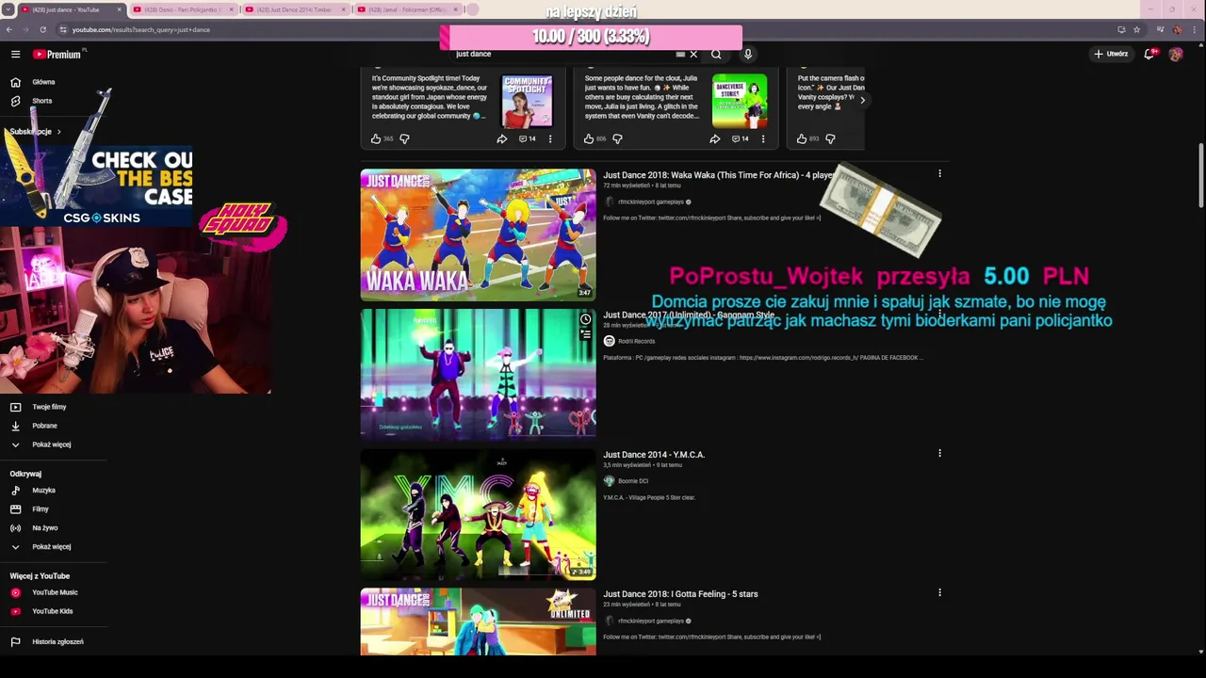This screenshot has width=1206, height=678.
Task: Visit the Rodrii Records channel
Action: click(636, 341)
